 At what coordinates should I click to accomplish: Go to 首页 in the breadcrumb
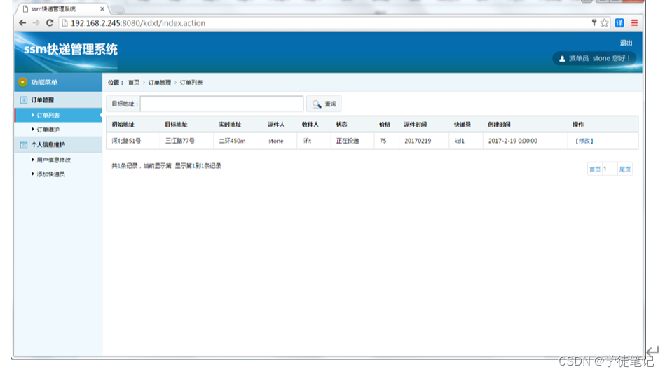(134, 83)
